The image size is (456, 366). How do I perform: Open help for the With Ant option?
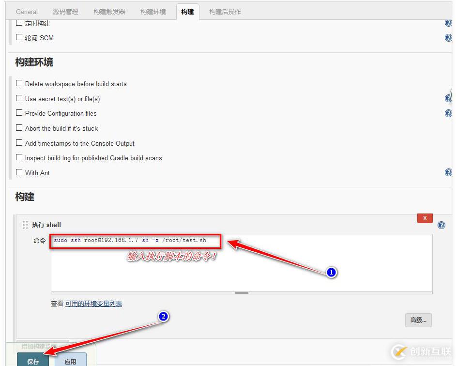coord(448,172)
